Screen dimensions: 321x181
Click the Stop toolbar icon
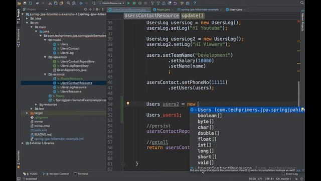pos(145,3)
